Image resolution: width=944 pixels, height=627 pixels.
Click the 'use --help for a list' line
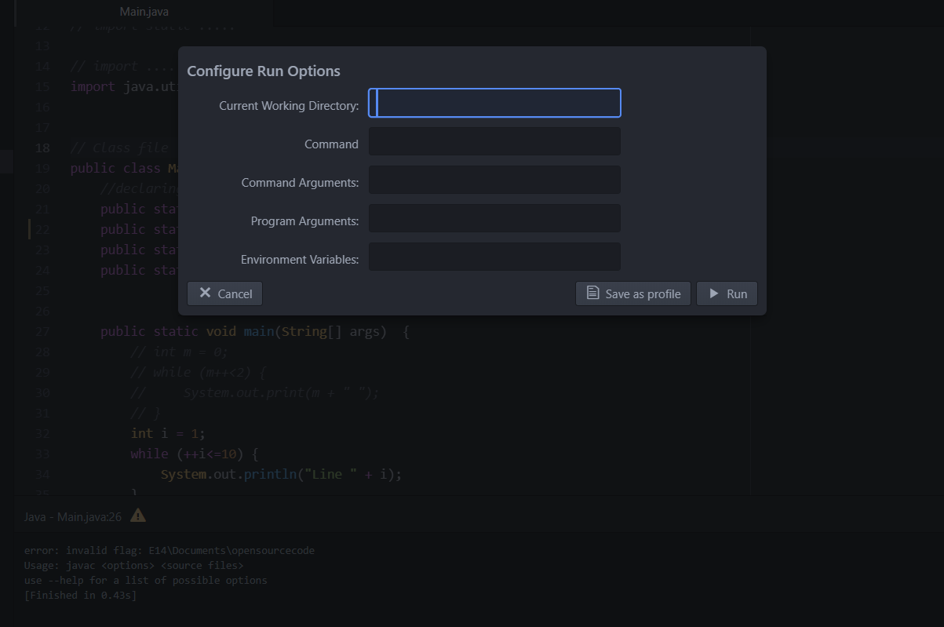(146, 580)
